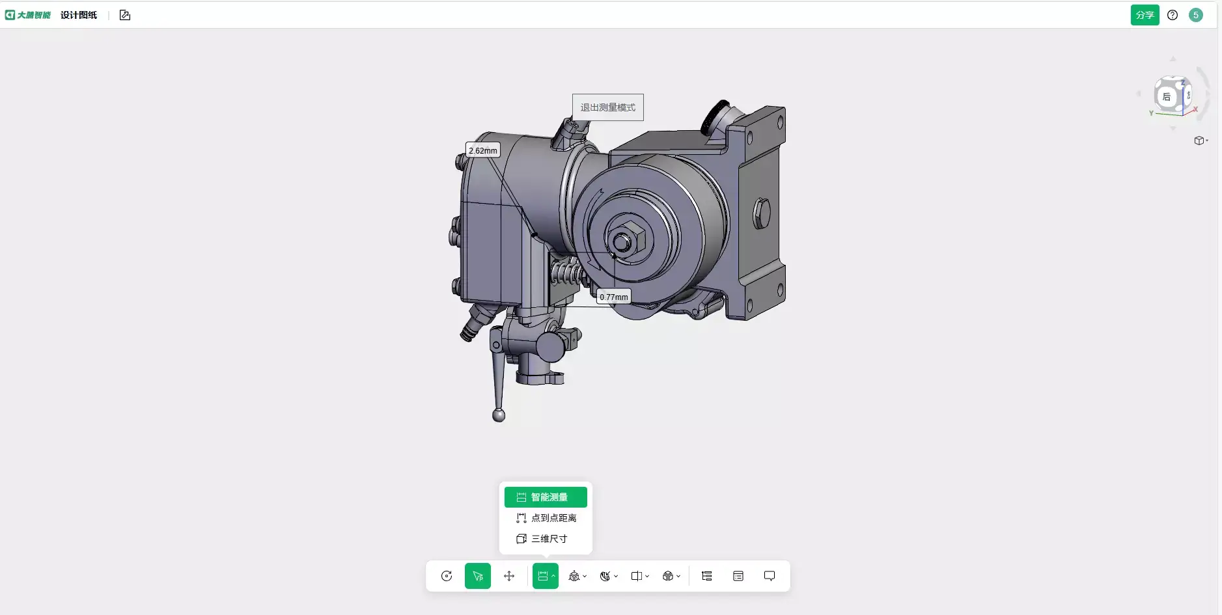Click the 后 face on the view cube
Image resolution: width=1222 pixels, height=615 pixels.
click(x=1167, y=96)
